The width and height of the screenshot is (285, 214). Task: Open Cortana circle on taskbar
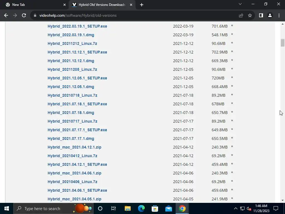point(100,208)
